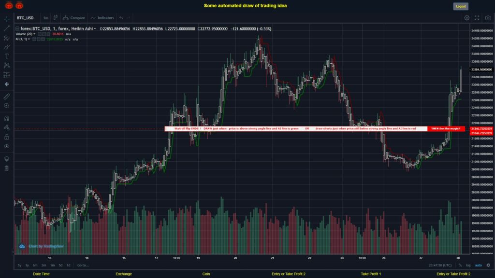This screenshot has height=278, width=495.
Task: Select the 1m time range at bottom
Action: click(x=52, y=265)
